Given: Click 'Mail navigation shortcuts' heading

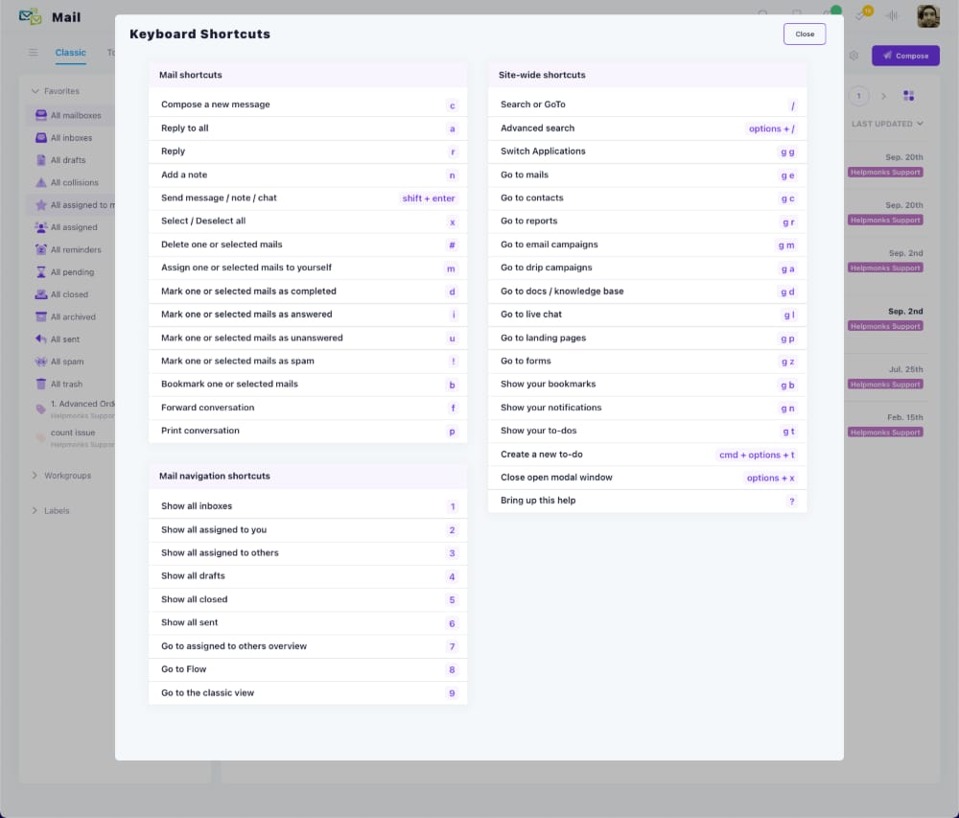Looking at the screenshot, I should pyautogui.click(x=214, y=477).
